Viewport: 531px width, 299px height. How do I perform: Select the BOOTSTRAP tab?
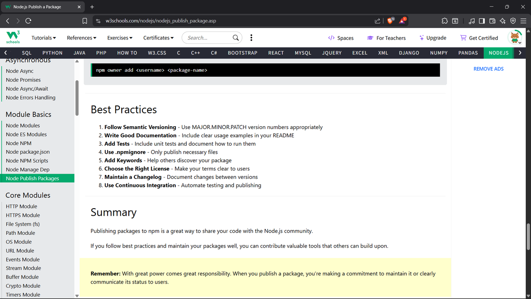point(242,53)
